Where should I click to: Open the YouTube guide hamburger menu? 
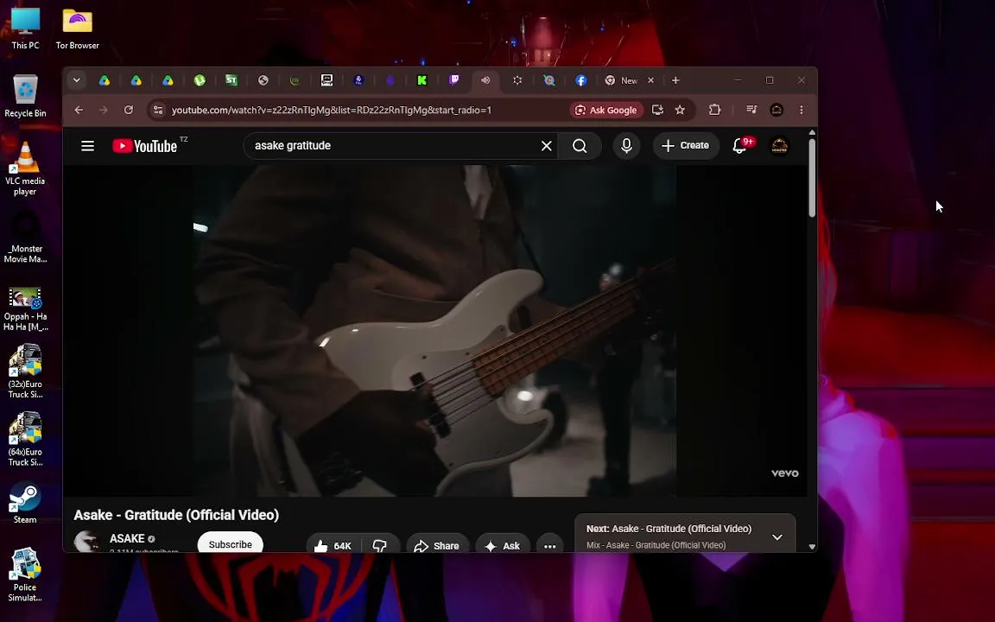pyautogui.click(x=87, y=146)
